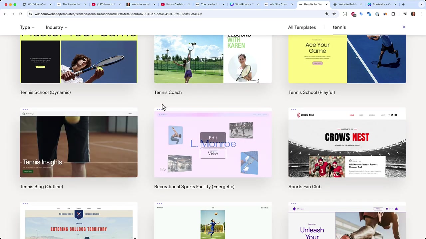Focus the address bar URL
The height and width of the screenshot is (239, 426).
point(118,14)
